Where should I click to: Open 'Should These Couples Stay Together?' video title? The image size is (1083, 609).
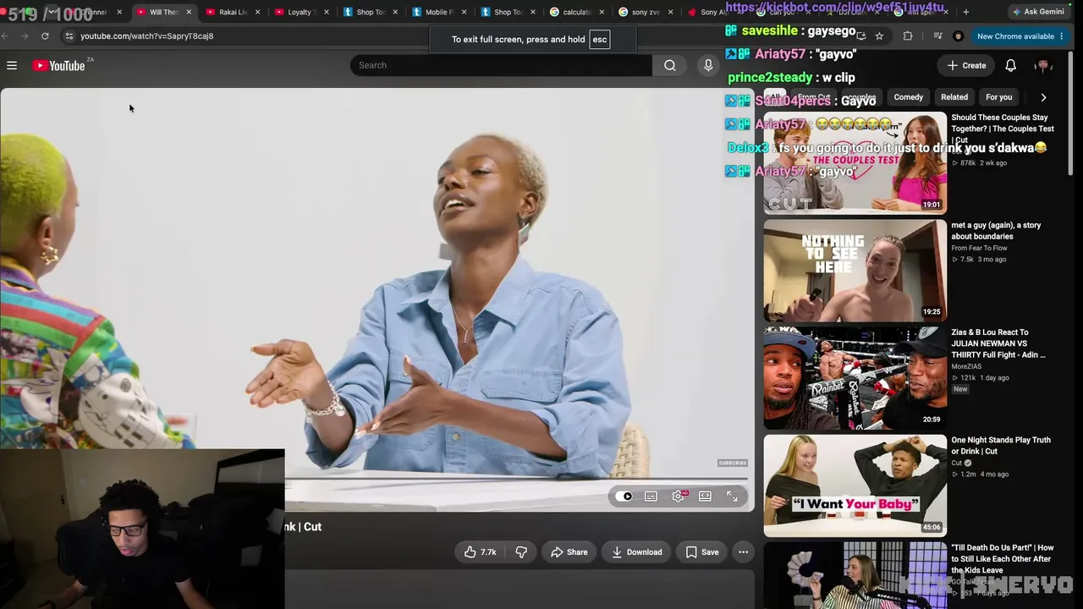pos(1003,129)
